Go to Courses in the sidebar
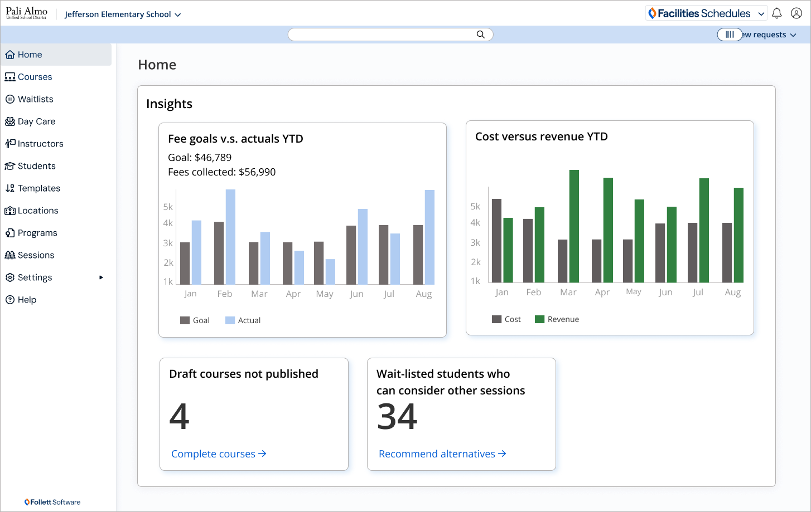811x512 pixels. [35, 77]
